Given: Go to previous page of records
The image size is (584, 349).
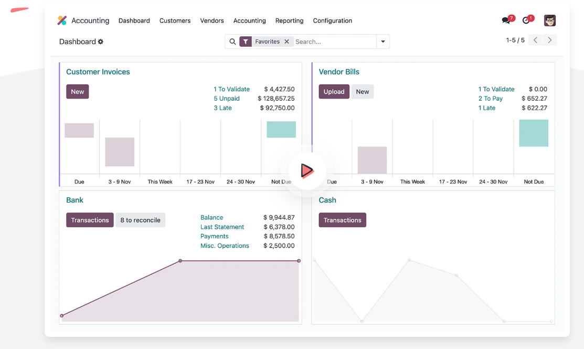Looking at the screenshot, I should point(535,40).
